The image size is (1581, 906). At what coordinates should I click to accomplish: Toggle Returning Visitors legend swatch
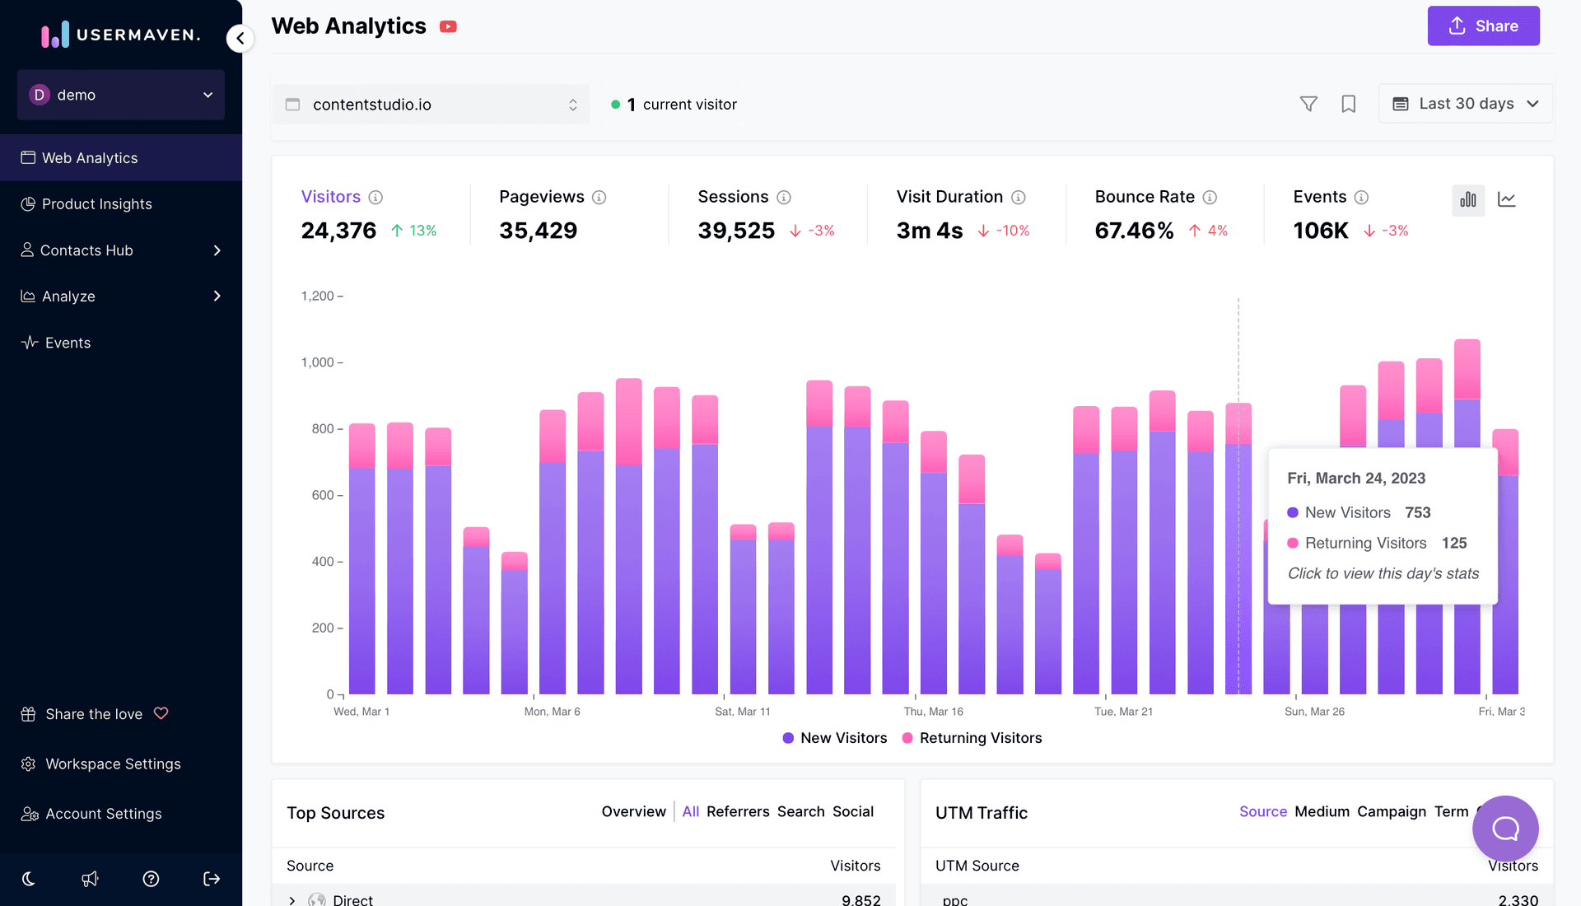tap(907, 738)
